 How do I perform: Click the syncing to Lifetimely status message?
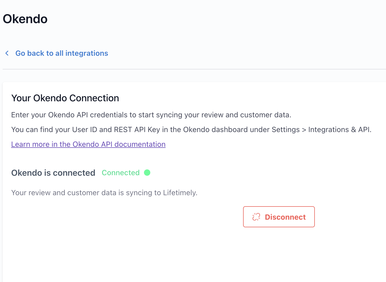point(104,193)
